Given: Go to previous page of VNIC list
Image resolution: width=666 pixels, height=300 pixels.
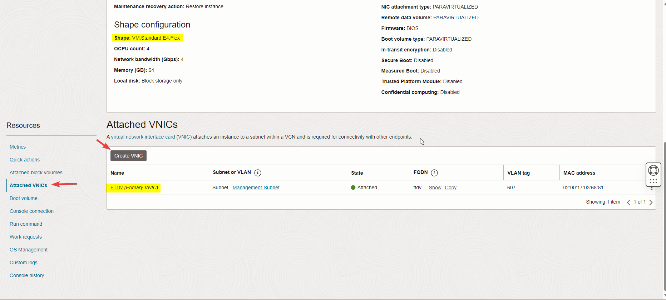Looking at the screenshot, I should 628,202.
